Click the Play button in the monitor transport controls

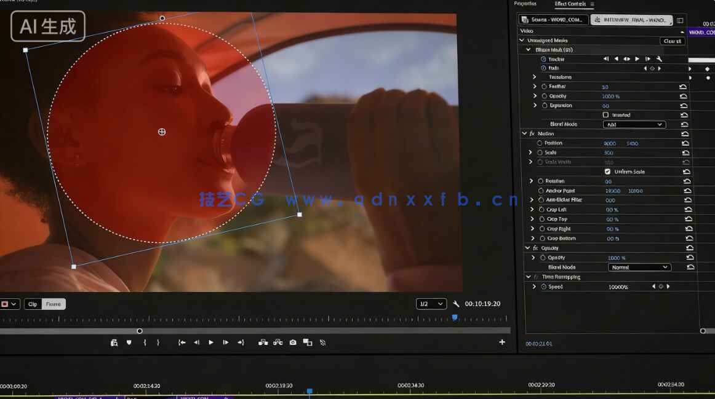pyautogui.click(x=210, y=342)
